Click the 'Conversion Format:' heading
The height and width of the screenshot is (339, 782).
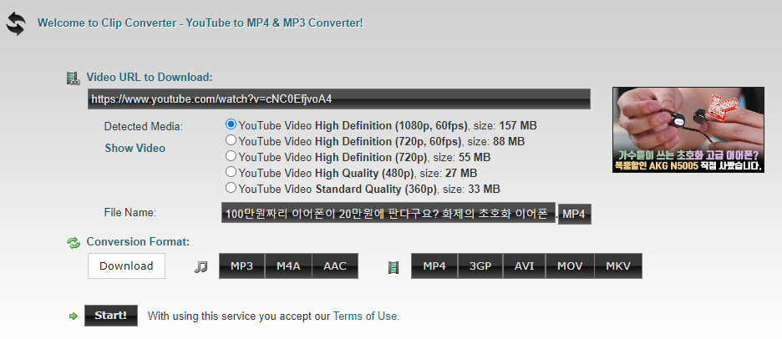[x=138, y=242]
